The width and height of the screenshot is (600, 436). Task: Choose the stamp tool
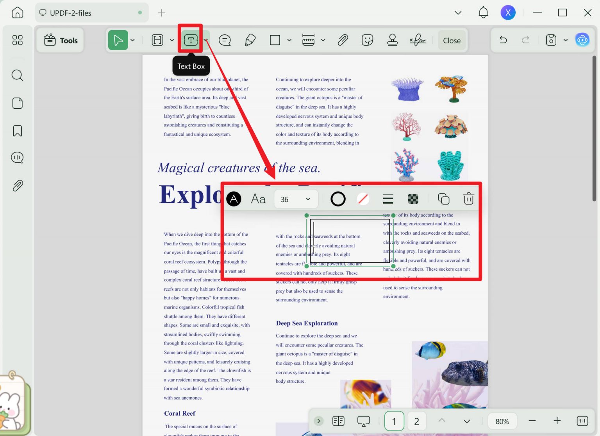pos(392,39)
